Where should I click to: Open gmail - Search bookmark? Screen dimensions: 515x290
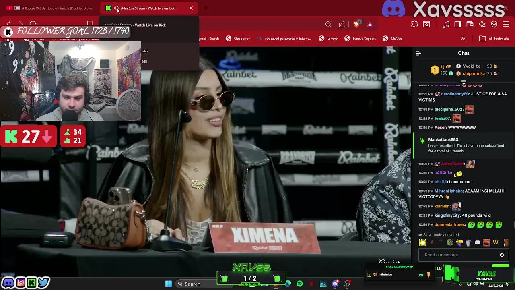(x=209, y=39)
